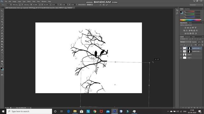Select the Rectangular Marquee tool
Image resolution: width=204 pixels, height=114 pixels.
click(x=2, y=14)
